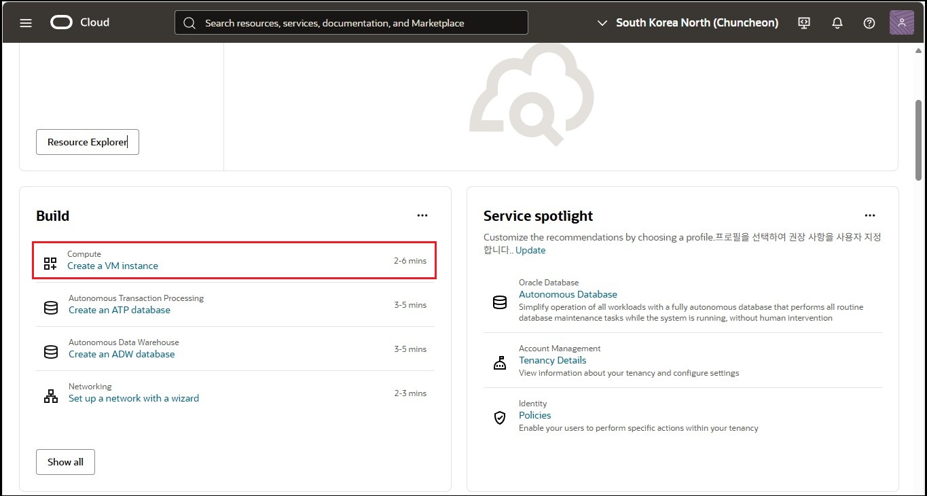Click the page vertical scrollbar thumb
927x496 pixels.
(918, 141)
